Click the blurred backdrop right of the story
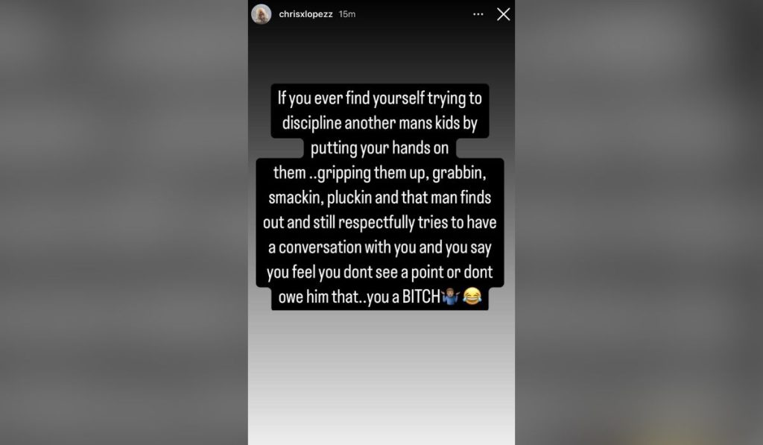The width and height of the screenshot is (763, 445). [x=639, y=222]
